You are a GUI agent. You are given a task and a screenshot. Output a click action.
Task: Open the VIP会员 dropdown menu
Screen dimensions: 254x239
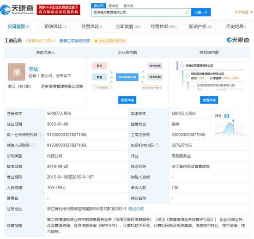pyautogui.click(x=243, y=12)
